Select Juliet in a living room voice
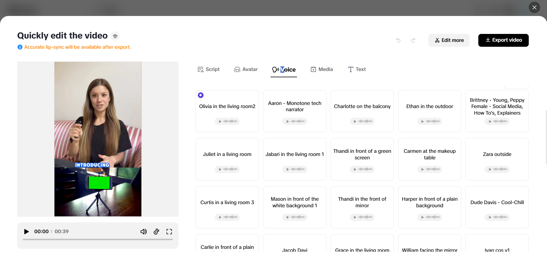The height and width of the screenshot is (254, 547). (x=227, y=154)
